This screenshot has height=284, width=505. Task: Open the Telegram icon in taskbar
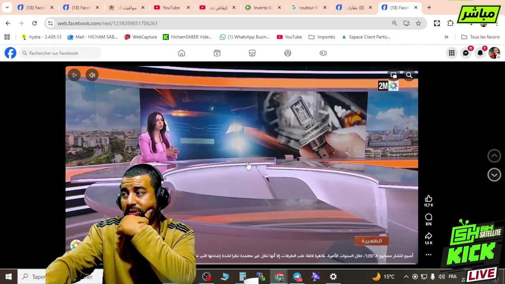(297, 277)
